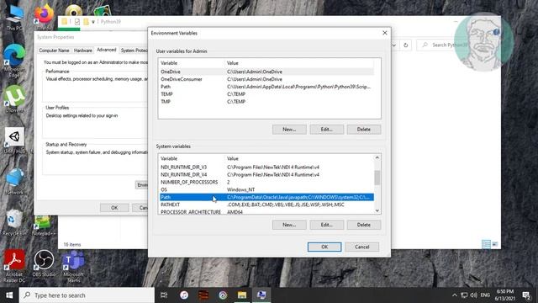Select the OneDriveConsumer user variable
Screen dimensions: 538x303
pyautogui.click(x=267, y=79)
